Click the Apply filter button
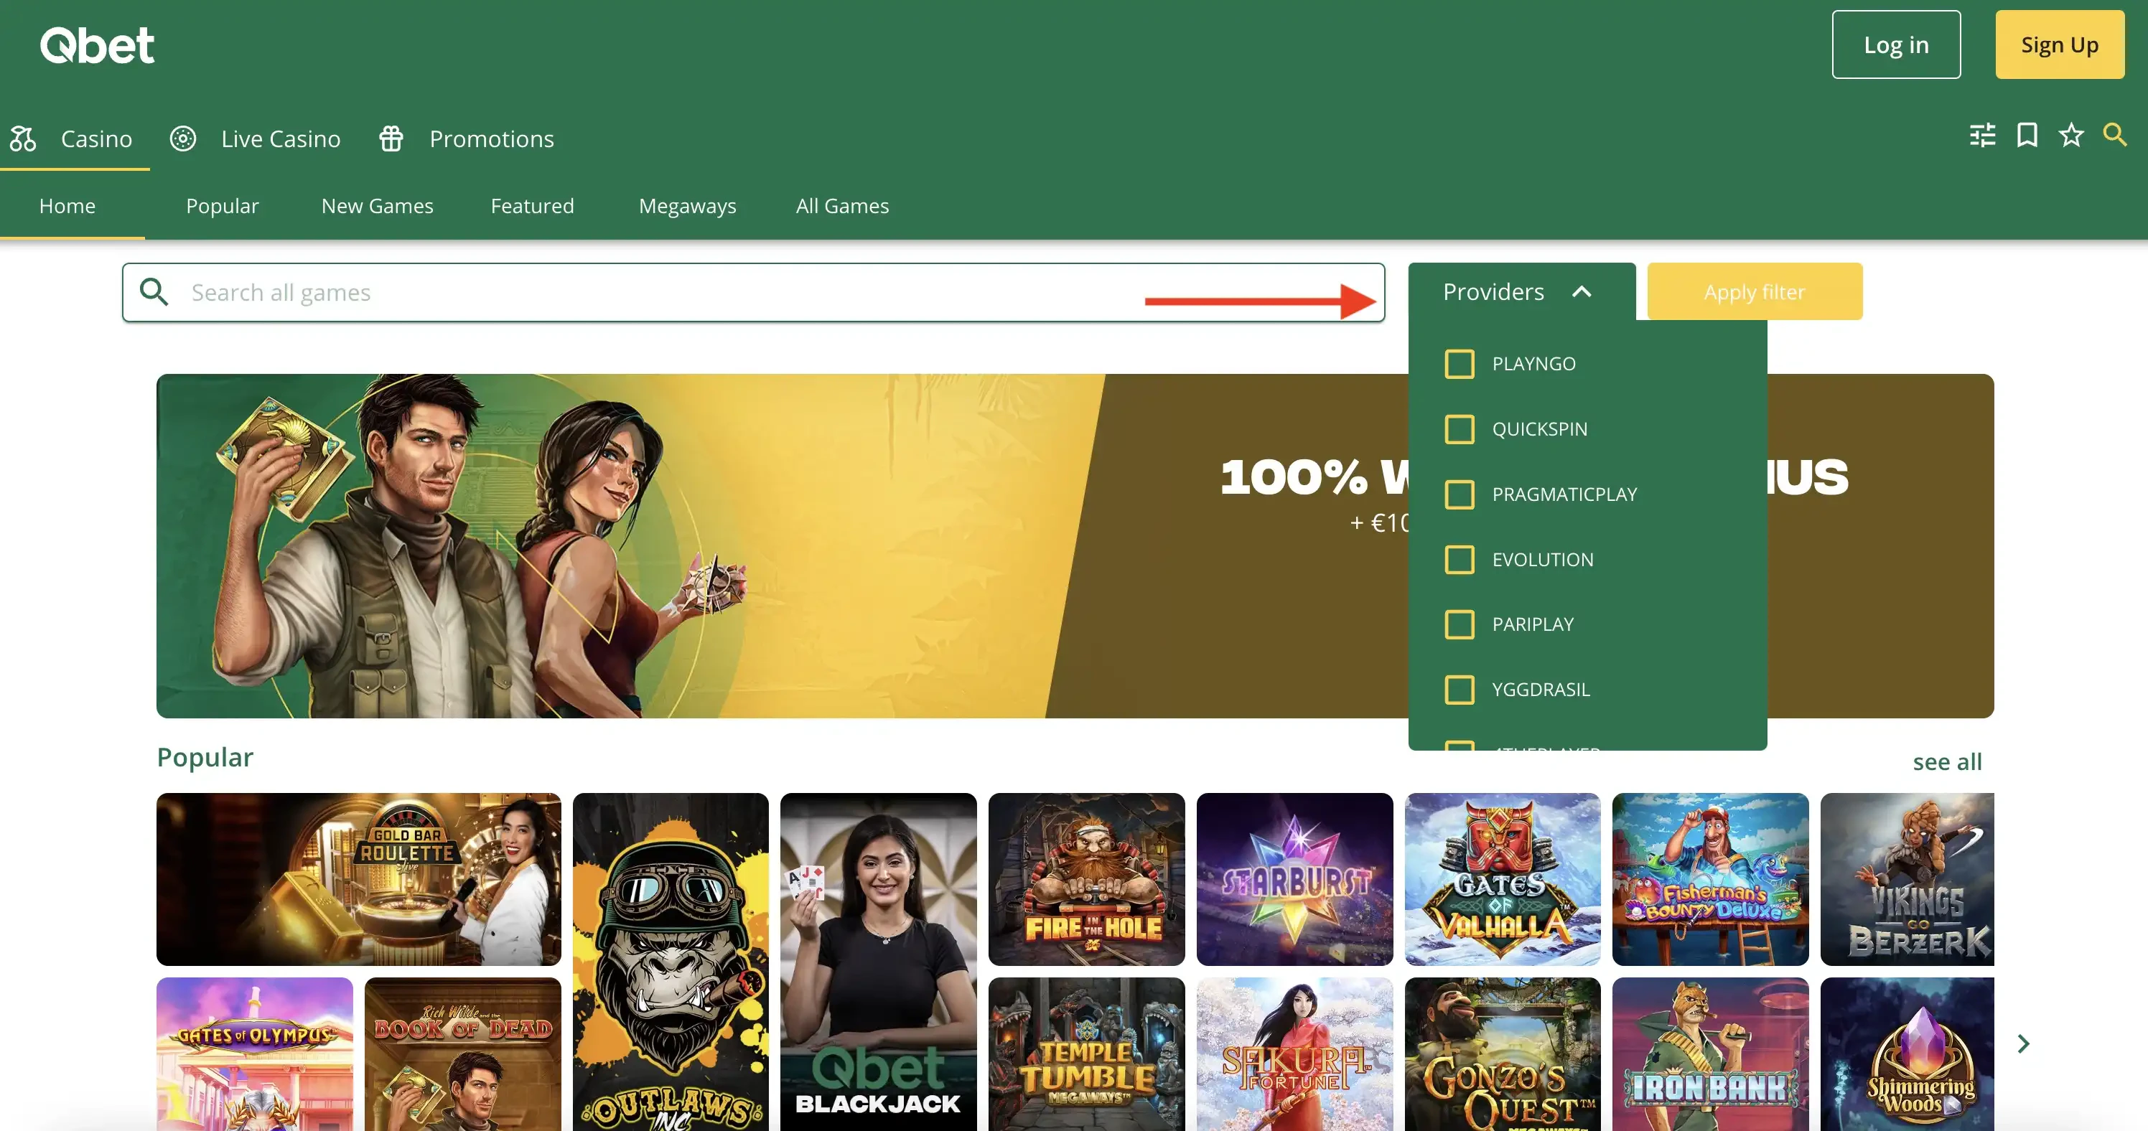 click(x=1755, y=291)
